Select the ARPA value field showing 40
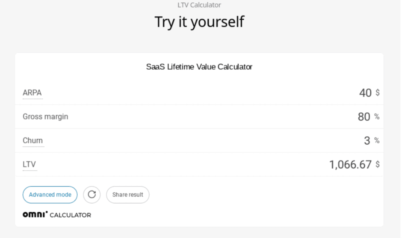 [x=366, y=93]
